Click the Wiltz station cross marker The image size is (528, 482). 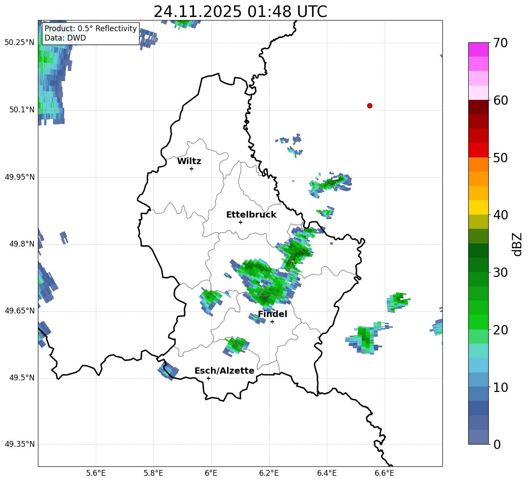[x=192, y=169]
